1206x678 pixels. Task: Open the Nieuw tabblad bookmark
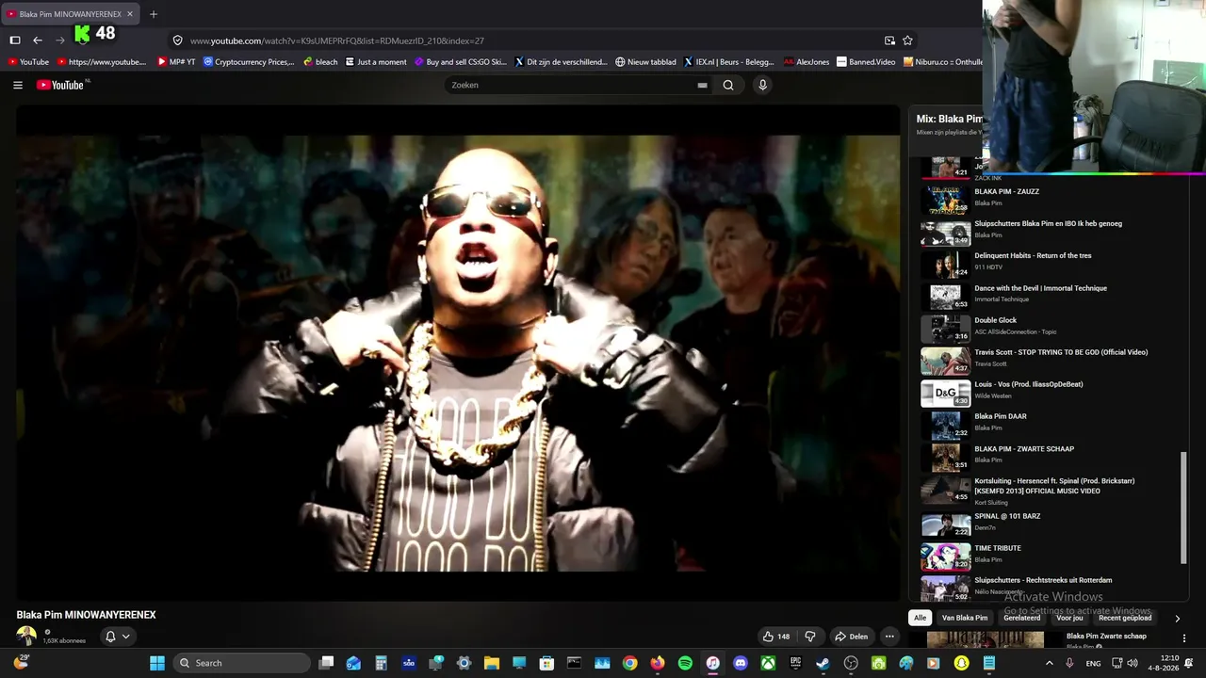click(645, 62)
